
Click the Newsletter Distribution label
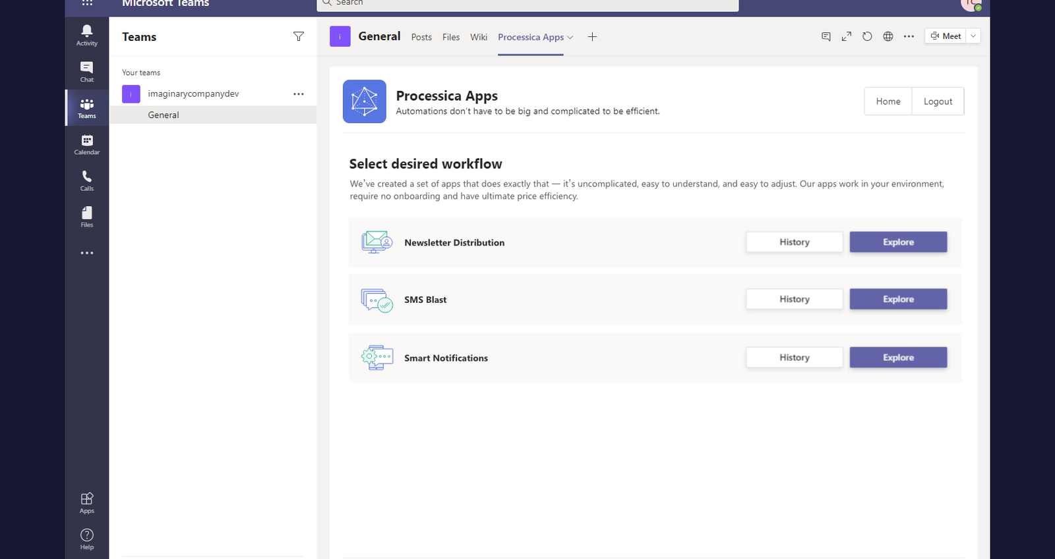tap(454, 243)
